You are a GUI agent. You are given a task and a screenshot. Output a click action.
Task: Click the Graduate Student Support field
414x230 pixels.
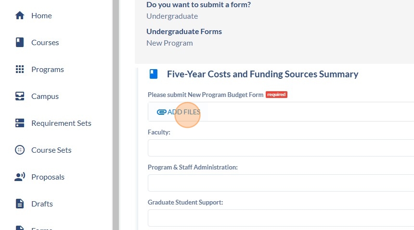pos(281,218)
